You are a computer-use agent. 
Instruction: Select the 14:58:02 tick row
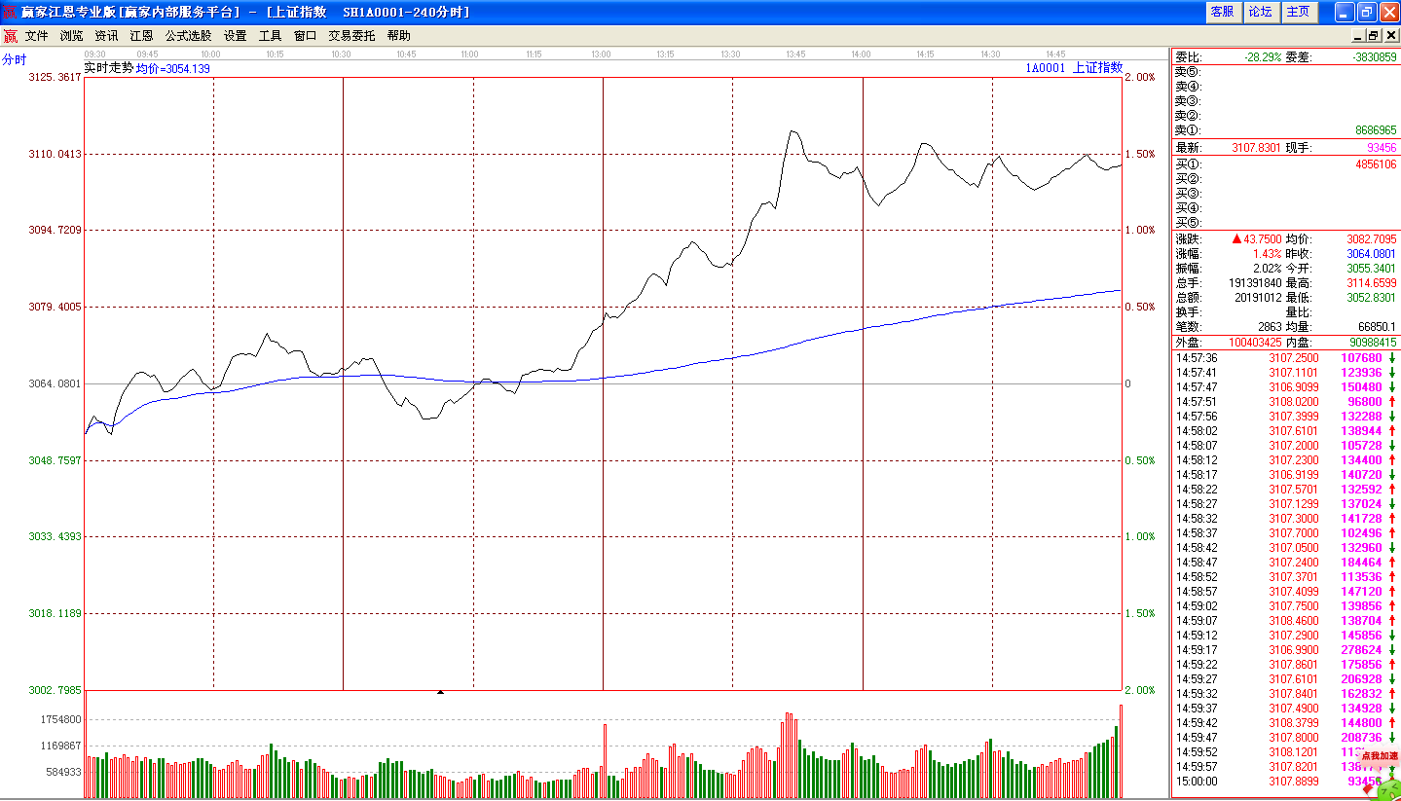click(1285, 430)
